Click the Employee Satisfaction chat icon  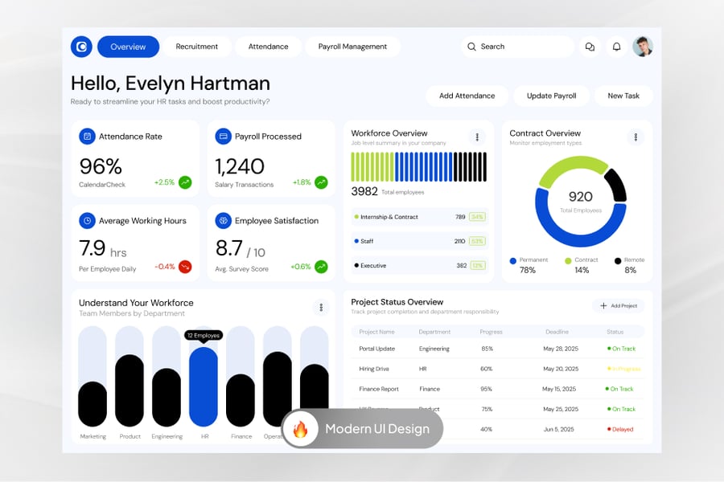point(223,220)
